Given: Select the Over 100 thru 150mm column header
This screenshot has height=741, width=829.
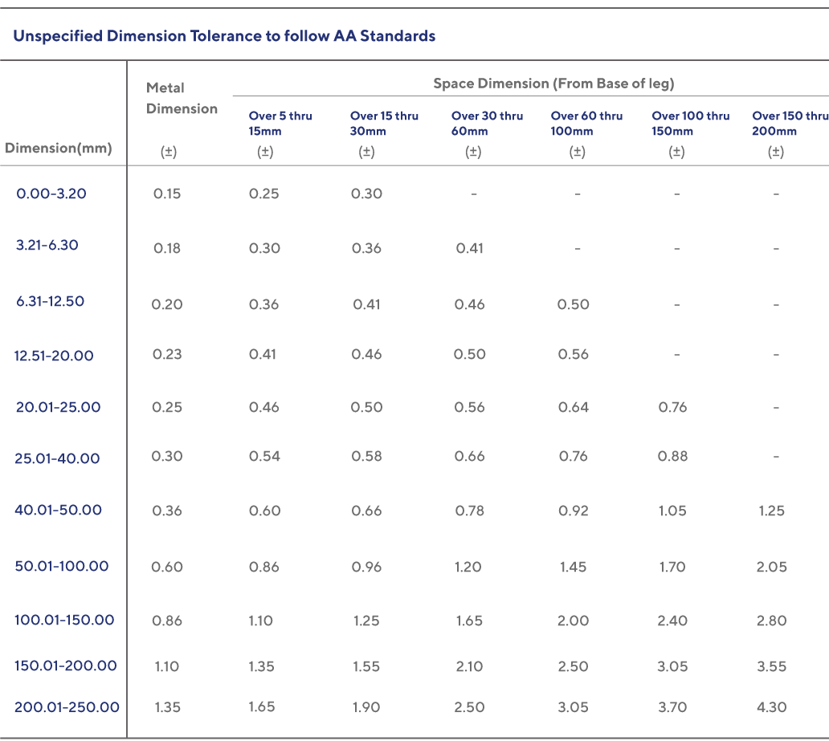Looking at the screenshot, I should [x=690, y=123].
